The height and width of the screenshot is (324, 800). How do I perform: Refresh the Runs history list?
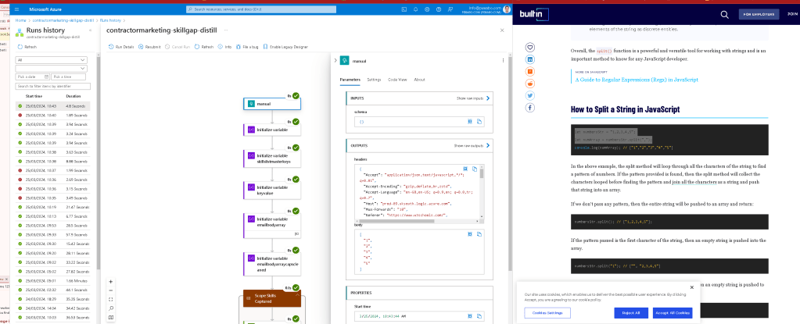(27, 47)
